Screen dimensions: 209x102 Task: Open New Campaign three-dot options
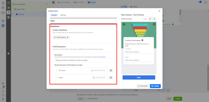[x=47, y=4]
